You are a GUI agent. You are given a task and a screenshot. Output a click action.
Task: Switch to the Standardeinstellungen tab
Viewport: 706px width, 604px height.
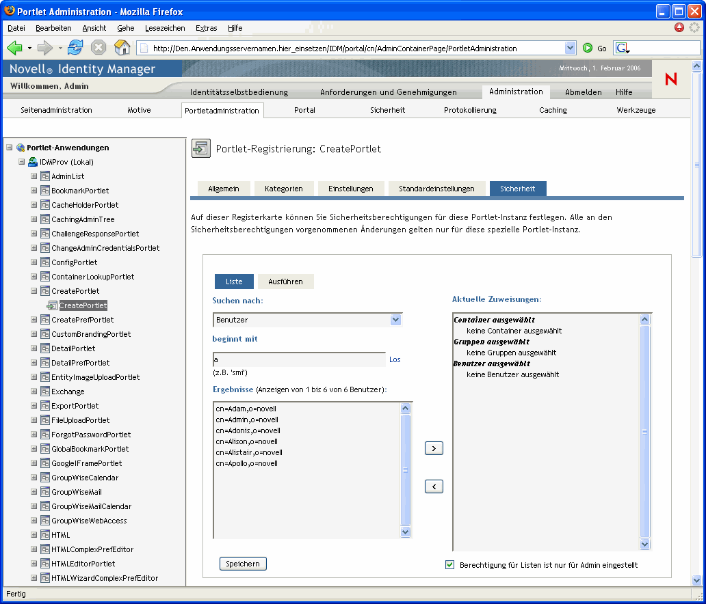(x=436, y=189)
